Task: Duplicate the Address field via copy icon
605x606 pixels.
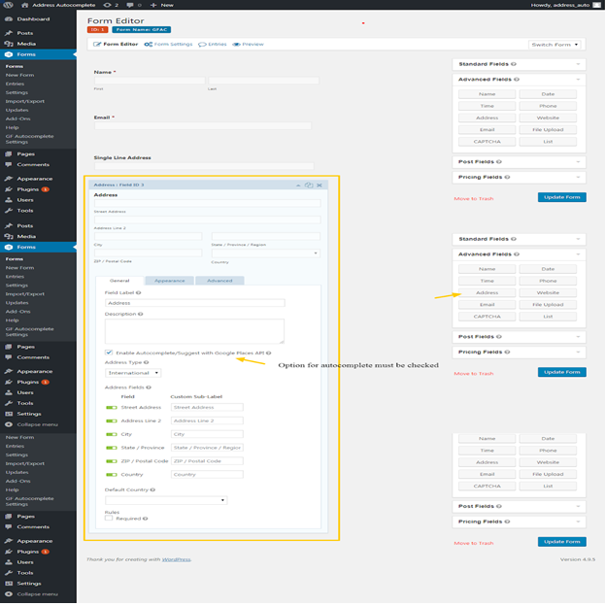Action: 308,185
